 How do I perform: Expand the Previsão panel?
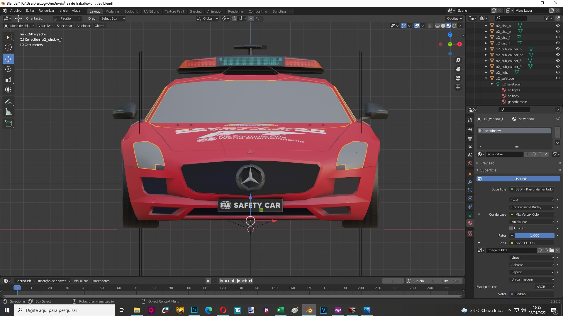[x=487, y=163]
